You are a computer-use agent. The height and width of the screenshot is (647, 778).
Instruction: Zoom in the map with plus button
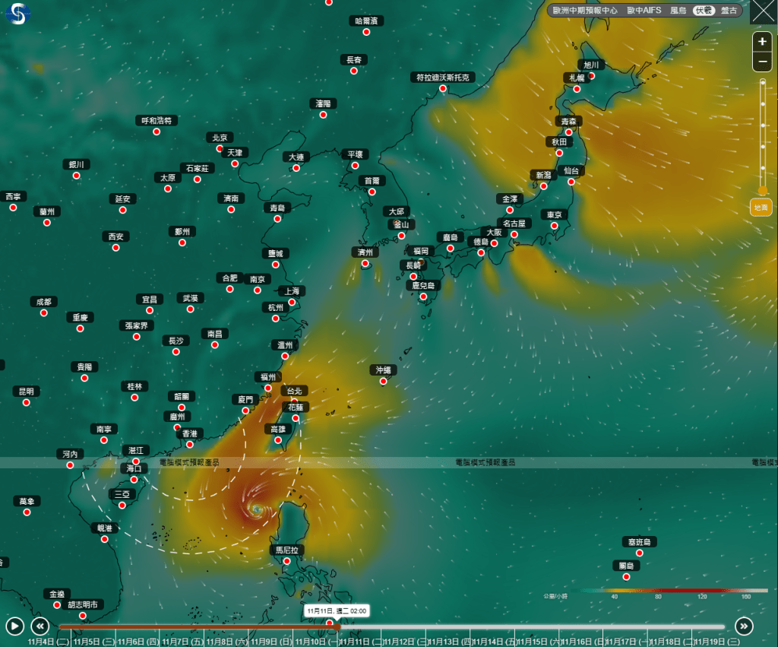[x=762, y=42]
